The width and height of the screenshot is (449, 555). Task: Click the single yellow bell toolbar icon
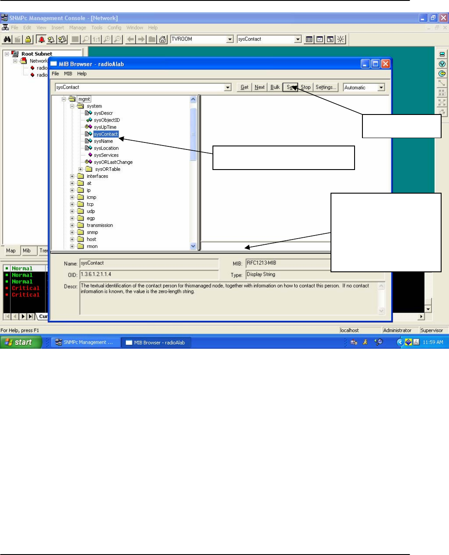point(52,39)
